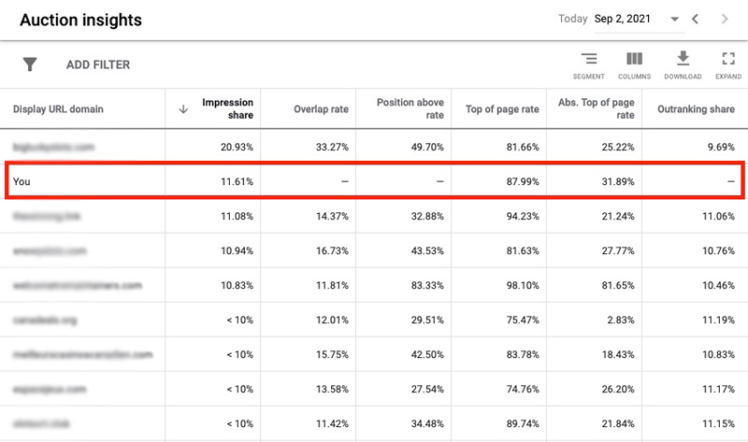Image resolution: width=748 pixels, height=442 pixels.
Task: Sort by Display URL domain column
Action: click(58, 109)
